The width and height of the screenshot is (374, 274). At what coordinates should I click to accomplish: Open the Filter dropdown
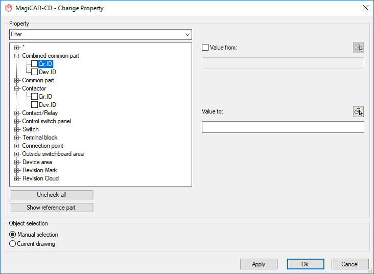[188, 35]
